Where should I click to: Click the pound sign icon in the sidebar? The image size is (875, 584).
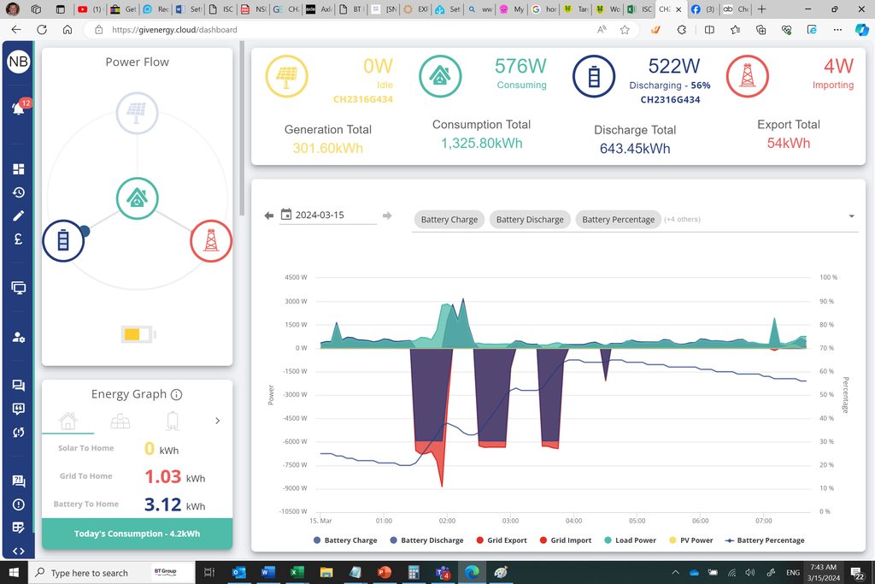coord(18,239)
